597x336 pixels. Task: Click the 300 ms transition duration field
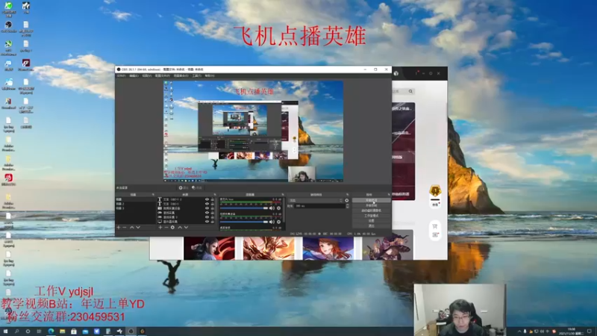320,206
